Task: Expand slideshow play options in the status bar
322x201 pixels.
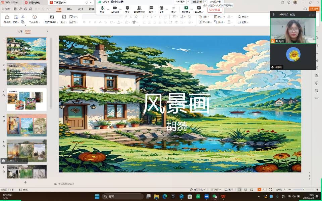Action: click(x=264, y=190)
